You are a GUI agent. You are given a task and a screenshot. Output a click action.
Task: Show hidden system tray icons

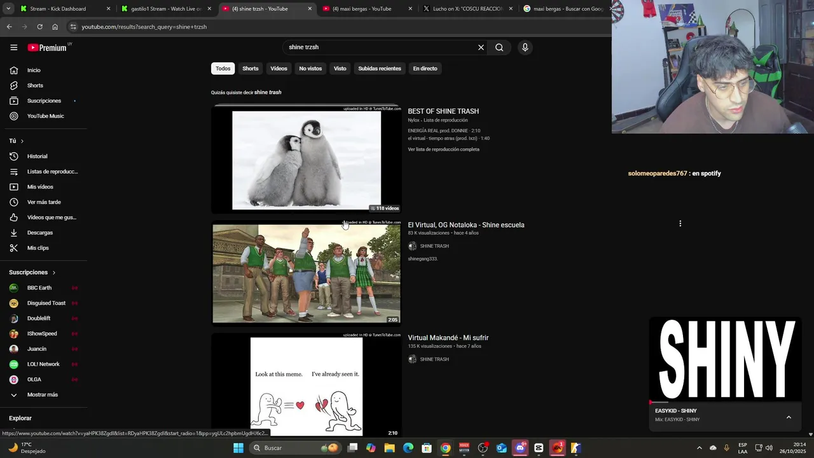click(x=699, y=448)
